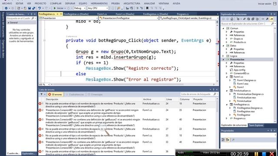Click the properties wrench icon in Solution Explorer
This screenshot has height=156, width=278.
click(x=268, y=19)
